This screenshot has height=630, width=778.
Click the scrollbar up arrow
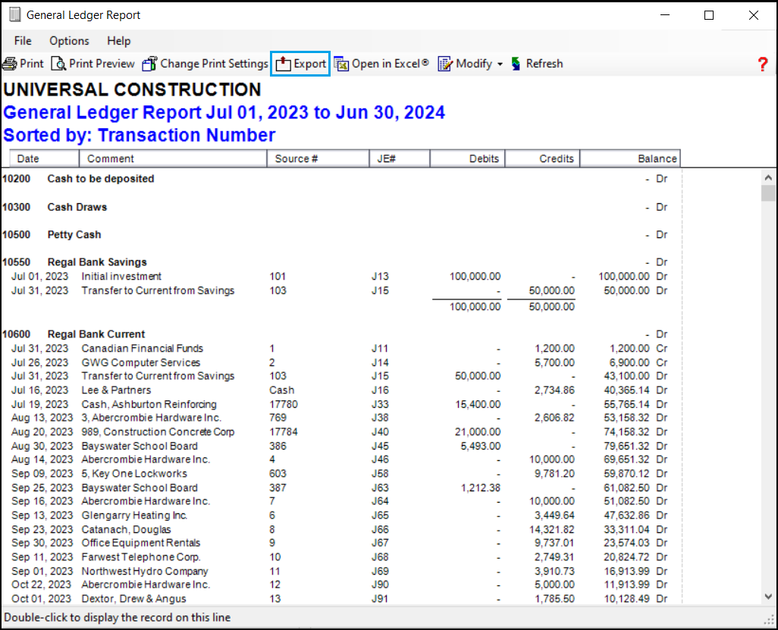pyautogui.click(x=768, y=177)
